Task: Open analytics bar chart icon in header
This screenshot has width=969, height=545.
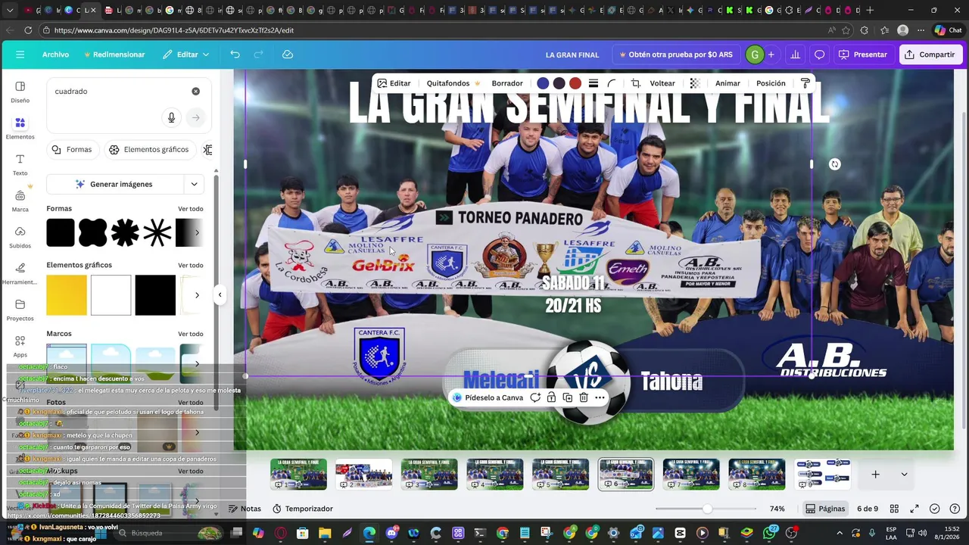Action: tap(795, 54)
